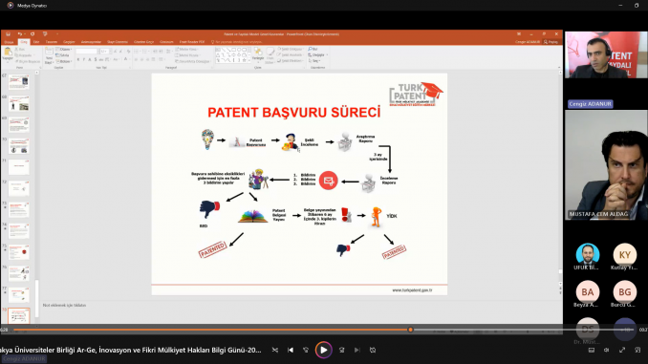Click the orange seek bar handle
The image size is (648, 364).
410,330
